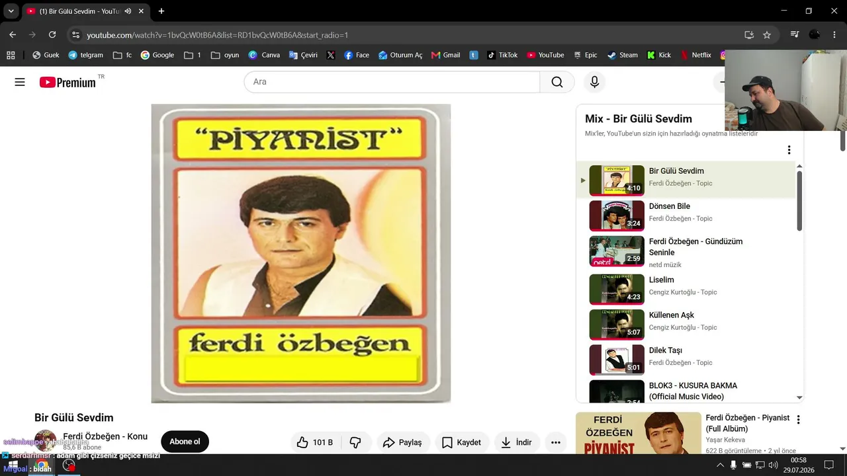Expand the fc bookmarks folder
The width and height of the screenshot is (847, 476).
(x=122, y=55)
